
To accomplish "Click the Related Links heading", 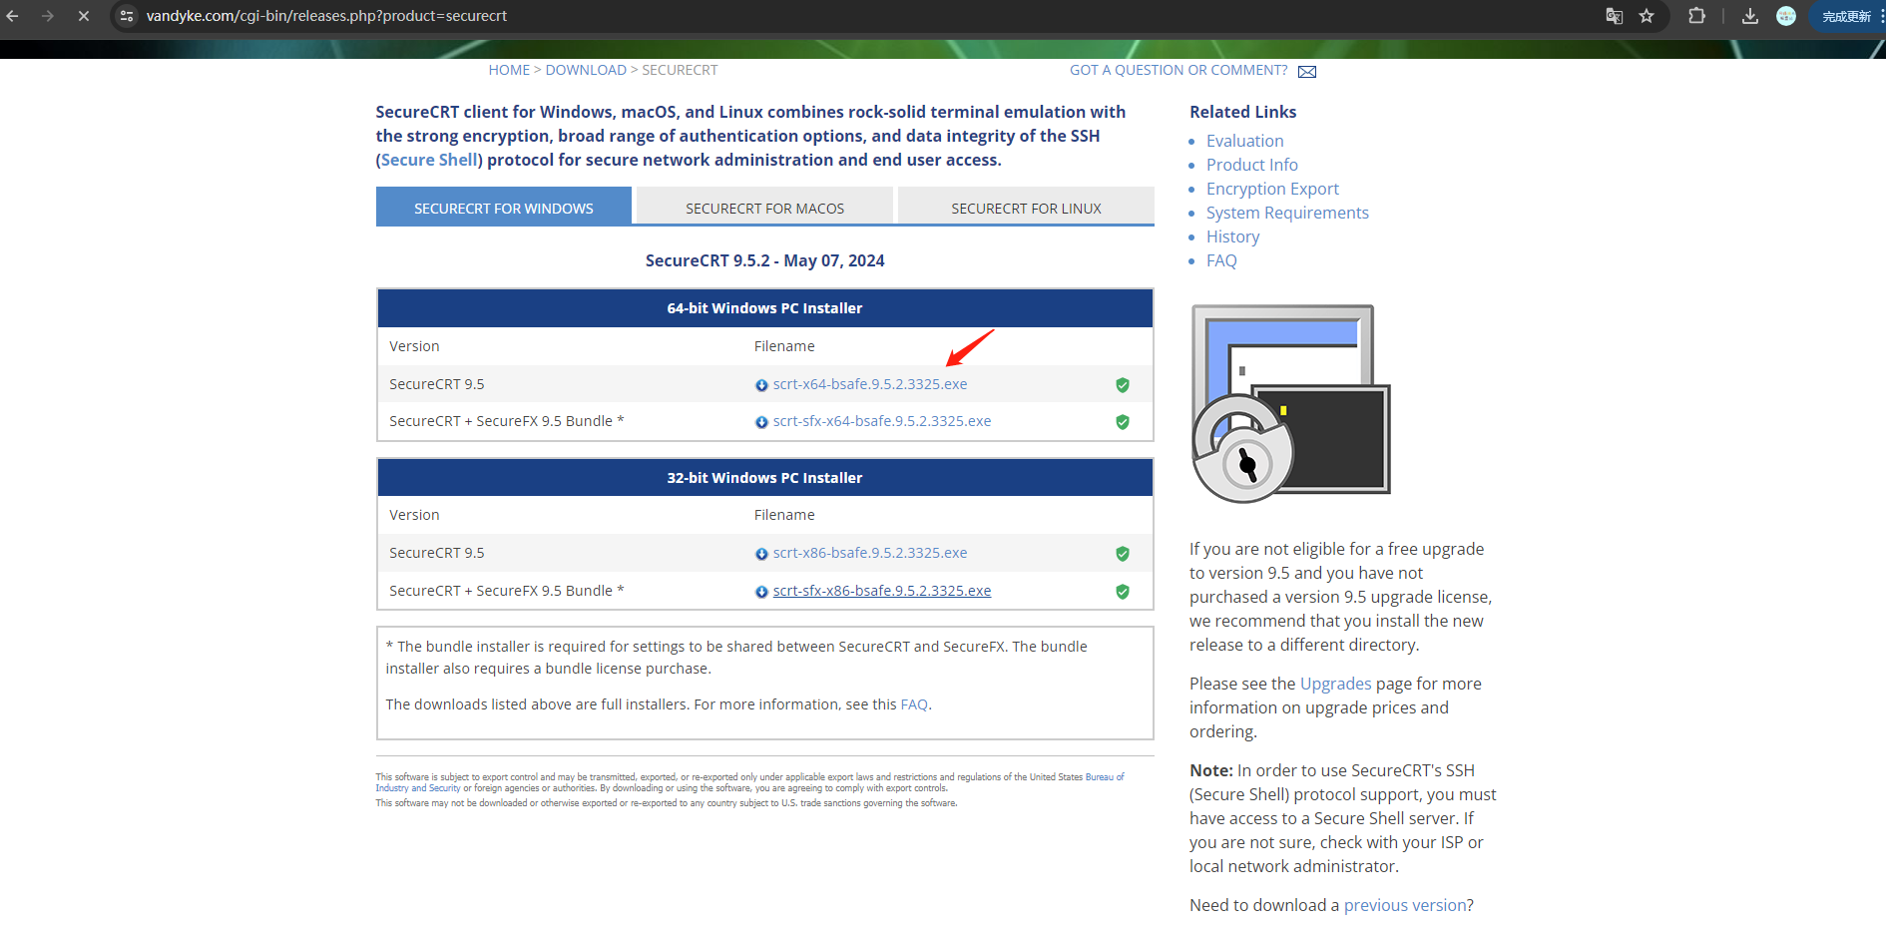I will (x=1242, y=112).
